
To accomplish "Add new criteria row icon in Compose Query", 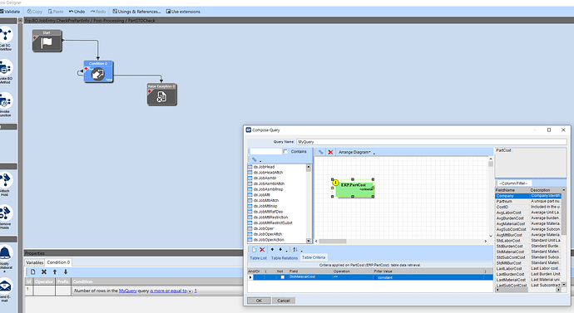I will (x=254, y=249).
